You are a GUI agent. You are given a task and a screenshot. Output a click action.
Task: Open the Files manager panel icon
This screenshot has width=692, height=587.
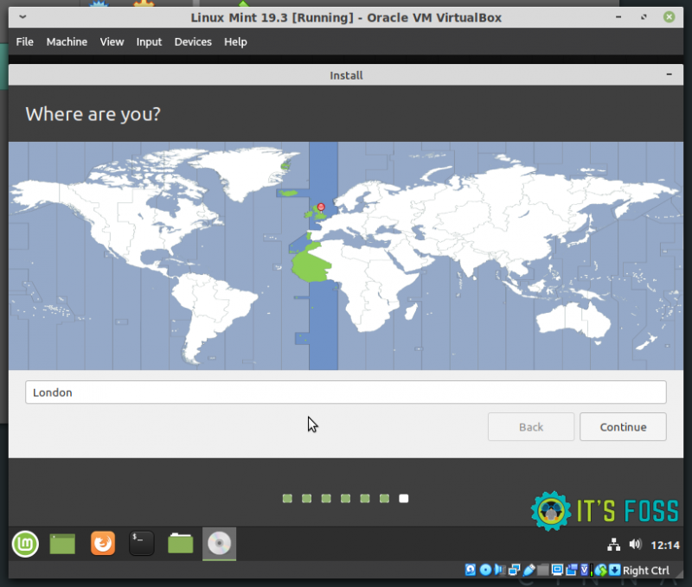[181, 543]
